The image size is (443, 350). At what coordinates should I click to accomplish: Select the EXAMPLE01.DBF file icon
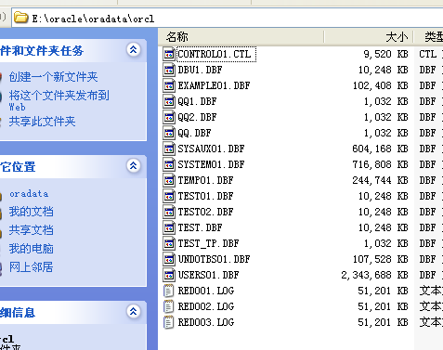(169, 85)
